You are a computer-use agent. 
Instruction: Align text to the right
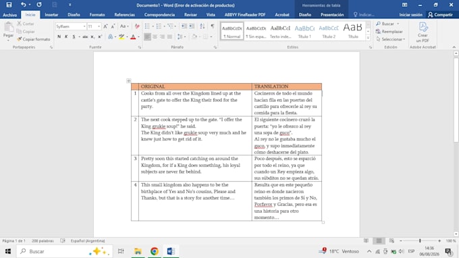(x=162, y=36)
